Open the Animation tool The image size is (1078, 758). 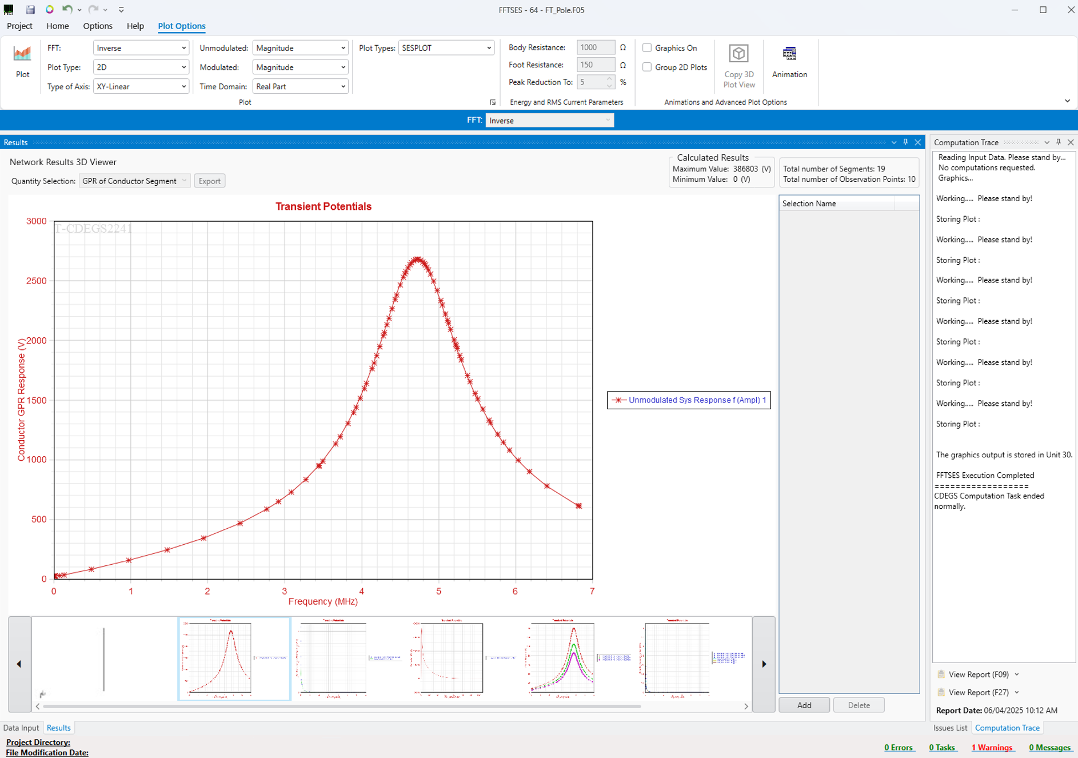click(x=789, y=62)
